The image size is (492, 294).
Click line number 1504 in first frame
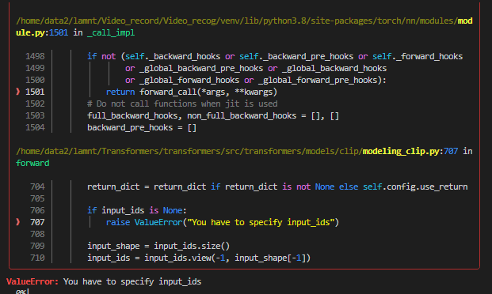[35, 127]
